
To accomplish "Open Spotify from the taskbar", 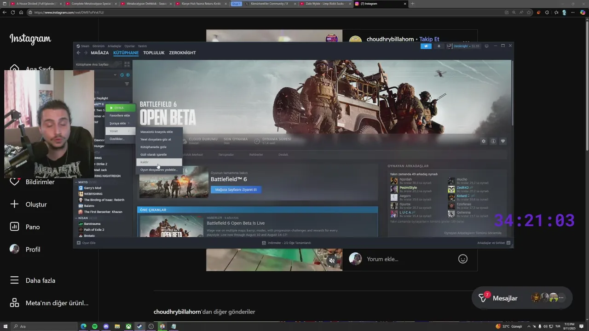I will pyautogui.click(x=95, y=326).
